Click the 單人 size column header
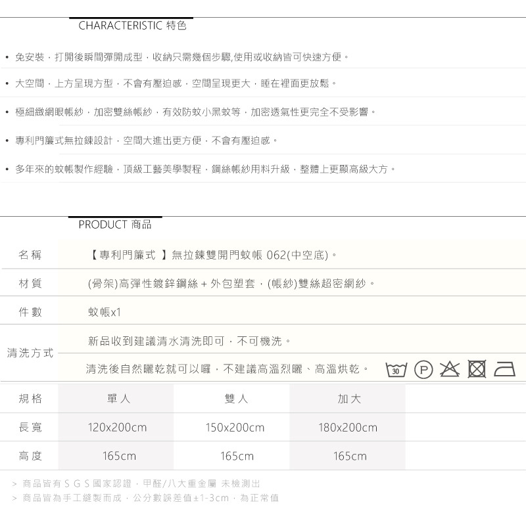Image resolution: width=526 pixels, height=513 pixels. click(x=119, y=399)
